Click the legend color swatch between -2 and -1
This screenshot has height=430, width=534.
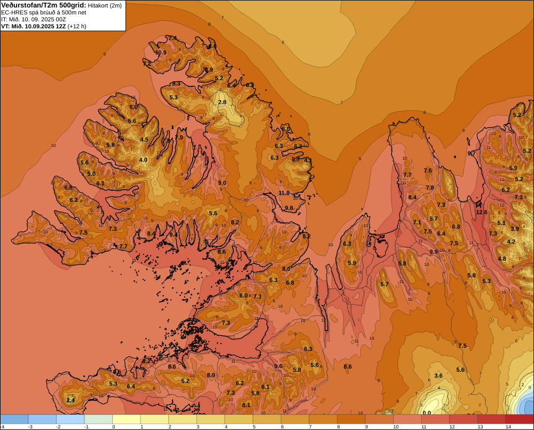pyautogui.click(x=70, y=419)
